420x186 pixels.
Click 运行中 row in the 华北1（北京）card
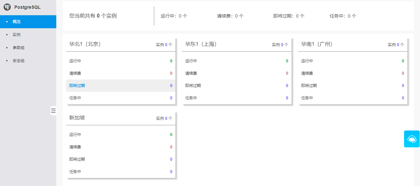coord(121,61)
